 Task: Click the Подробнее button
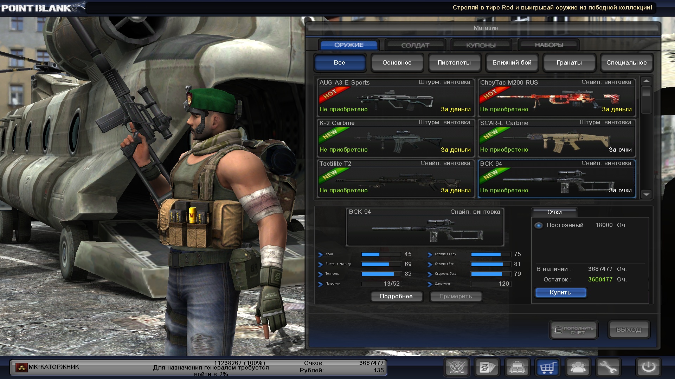[x=396, y=296]
